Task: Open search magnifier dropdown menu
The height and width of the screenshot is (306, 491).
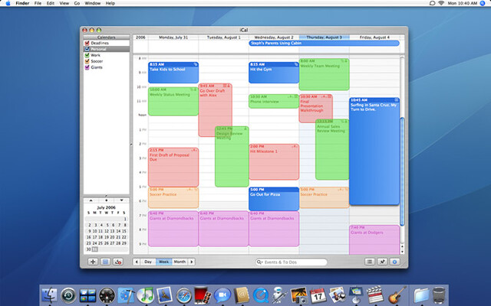Action: point(259,262)
